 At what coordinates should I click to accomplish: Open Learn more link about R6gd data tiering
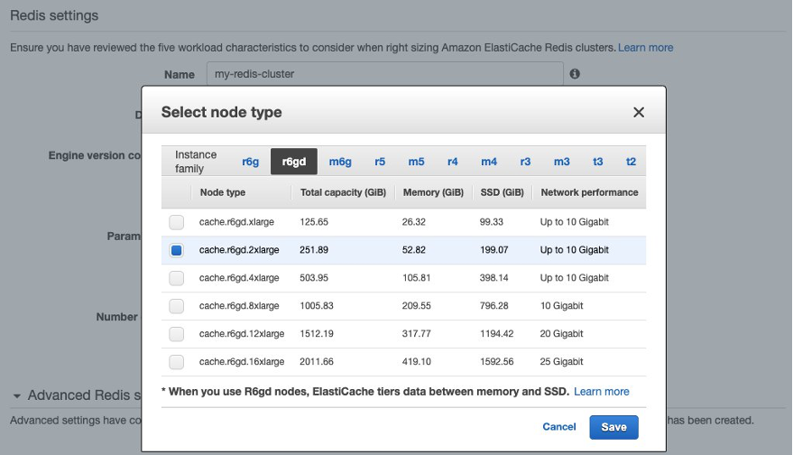[602, 391]
